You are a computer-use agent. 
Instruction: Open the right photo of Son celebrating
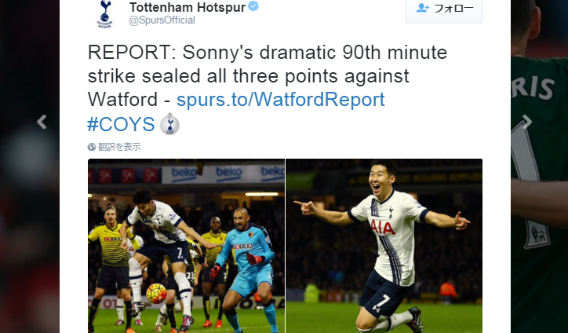tap(384, 246)
